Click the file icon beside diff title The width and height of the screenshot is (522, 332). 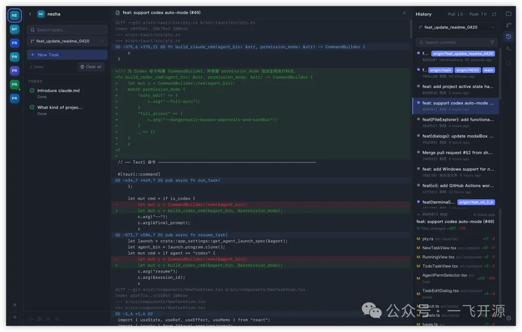click(x=117, y=13)
